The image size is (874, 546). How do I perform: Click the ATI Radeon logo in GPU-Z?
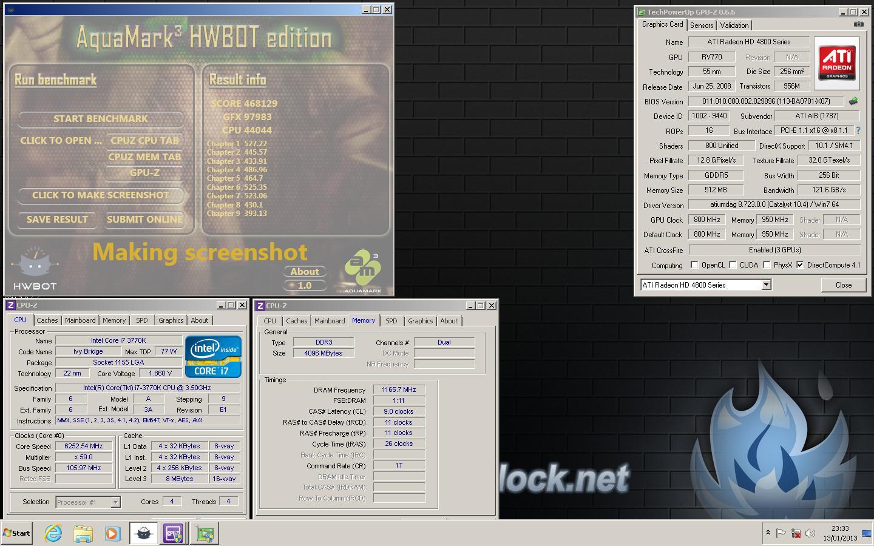click(837, 63)
